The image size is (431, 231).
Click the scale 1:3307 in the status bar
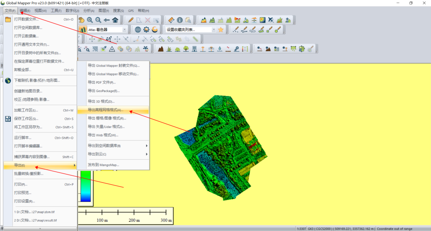click(301, 229)
